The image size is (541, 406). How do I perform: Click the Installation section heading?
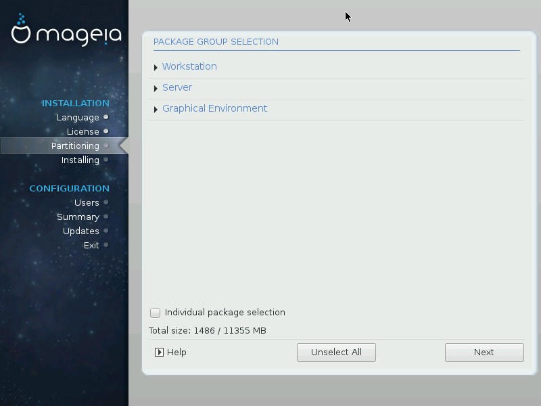pos(76,104)
